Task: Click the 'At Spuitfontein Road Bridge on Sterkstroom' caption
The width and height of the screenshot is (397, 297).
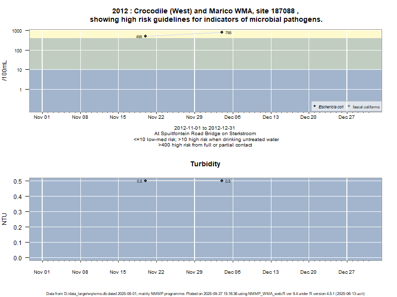Action: 205,134
